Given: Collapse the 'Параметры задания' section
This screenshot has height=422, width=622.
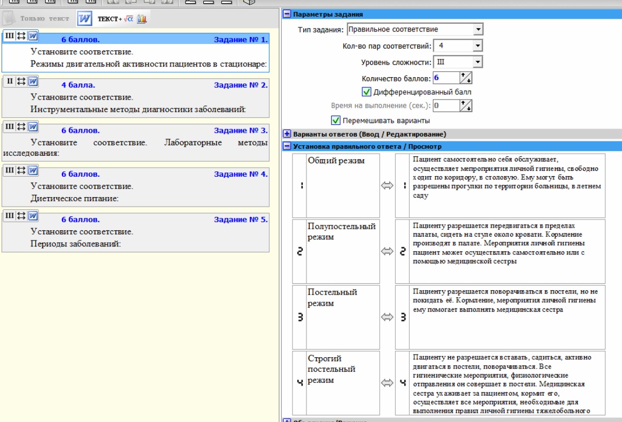Looking at the screenshot, I should (287, 14).
